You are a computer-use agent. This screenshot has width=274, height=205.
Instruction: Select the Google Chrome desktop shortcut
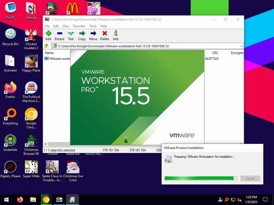(31, 118)
